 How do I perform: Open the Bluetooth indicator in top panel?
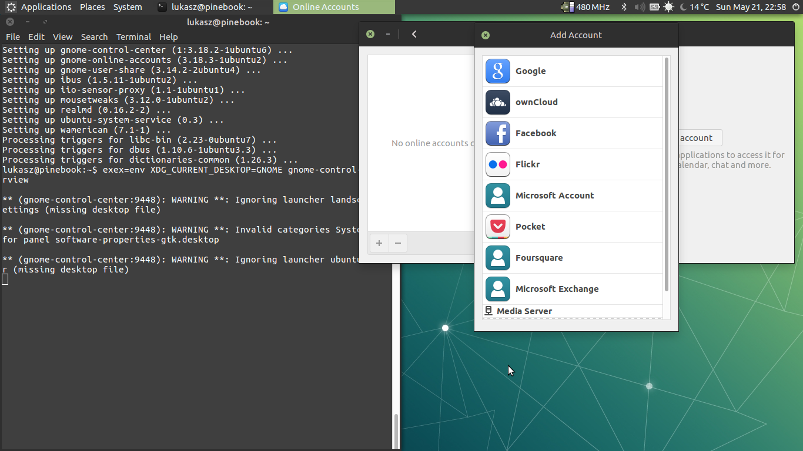[x=624, y=7]
